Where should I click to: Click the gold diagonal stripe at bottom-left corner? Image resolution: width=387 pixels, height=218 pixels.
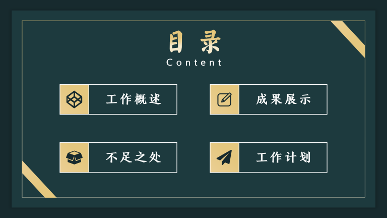point(37,179)
